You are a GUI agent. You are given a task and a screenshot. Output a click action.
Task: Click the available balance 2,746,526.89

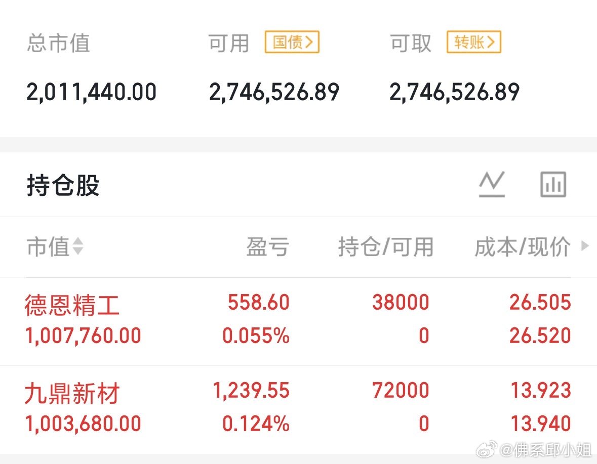pos(274,91)
